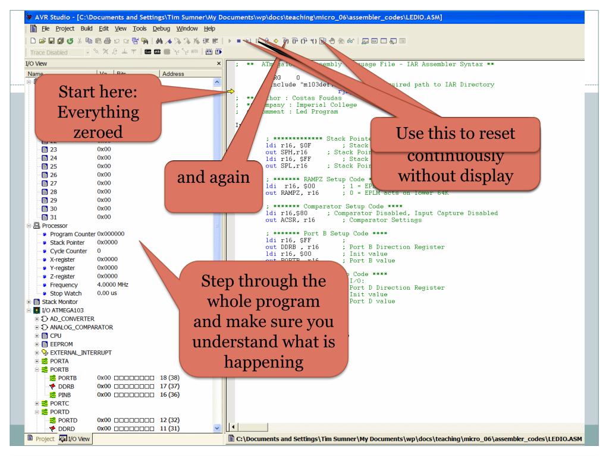This screenshot has height=456, width=609.
Task: Open the Trace Disabled dropdown
Action: tap(87, 52)
